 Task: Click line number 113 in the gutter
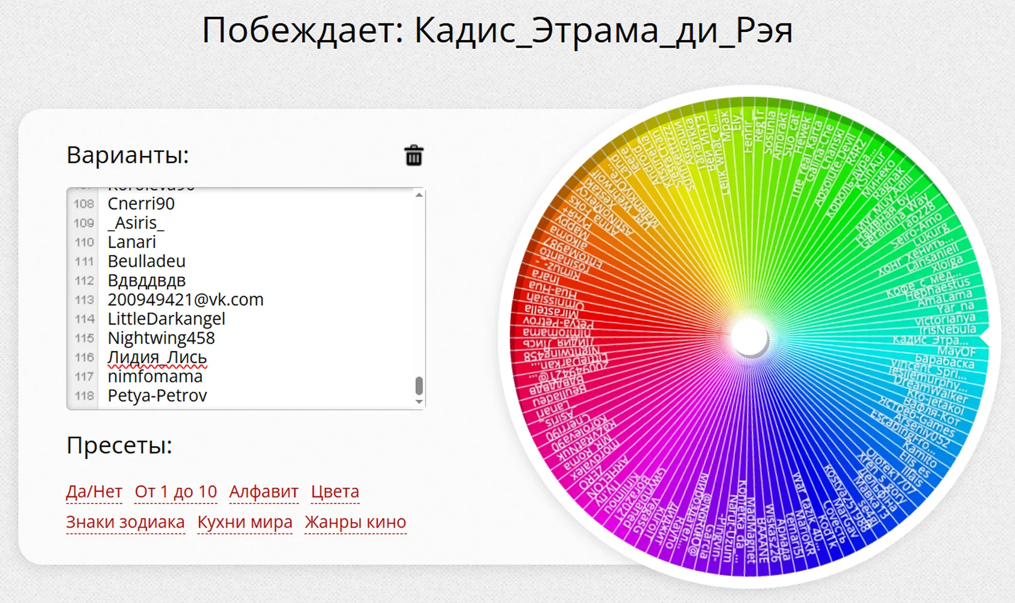(84, 300)
